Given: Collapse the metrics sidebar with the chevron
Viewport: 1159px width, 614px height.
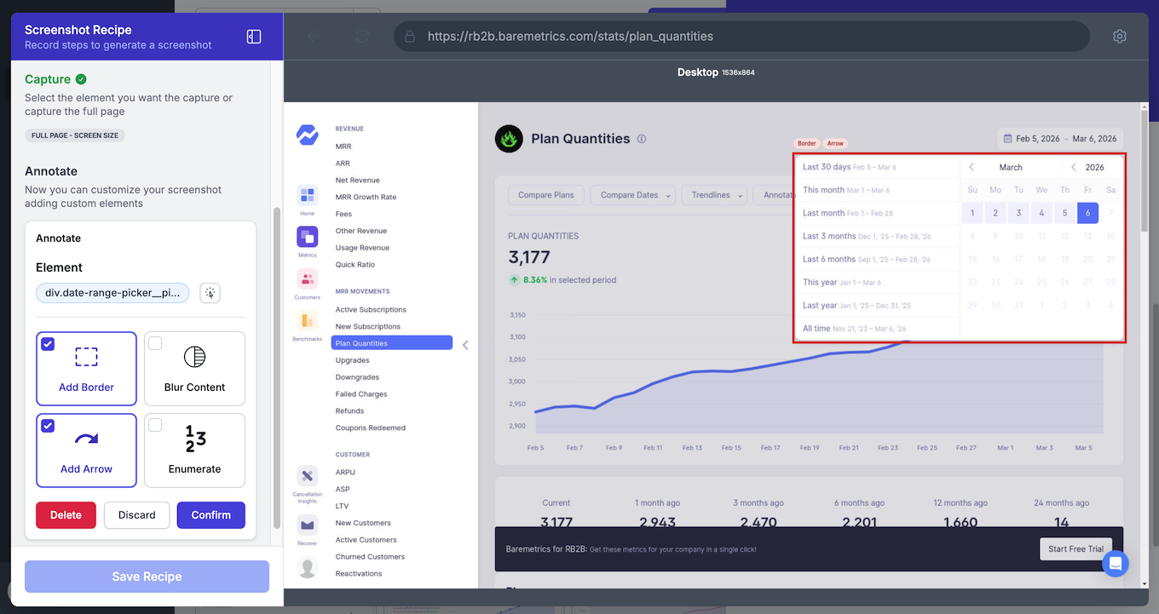Looking at the screenshot, I should [465, 345].
